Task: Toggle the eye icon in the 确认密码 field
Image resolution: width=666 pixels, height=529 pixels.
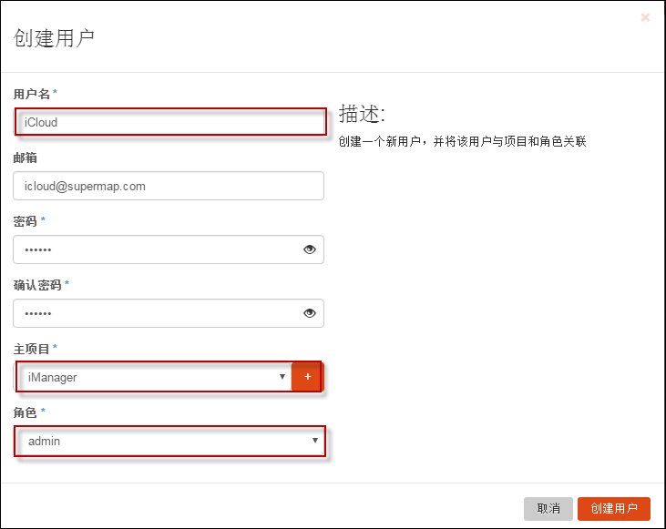Action: point(310,313)
